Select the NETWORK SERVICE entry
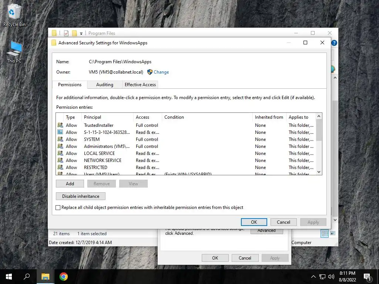This screenshot has height=284, width=379. tap(186, 160)
